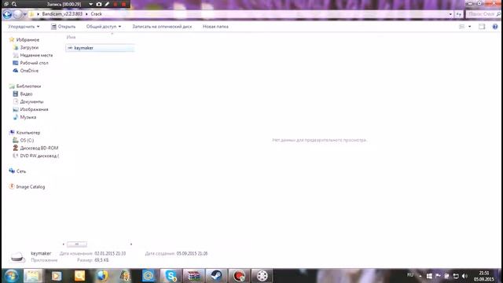Open Steam from the taskbar

point(217,276)
